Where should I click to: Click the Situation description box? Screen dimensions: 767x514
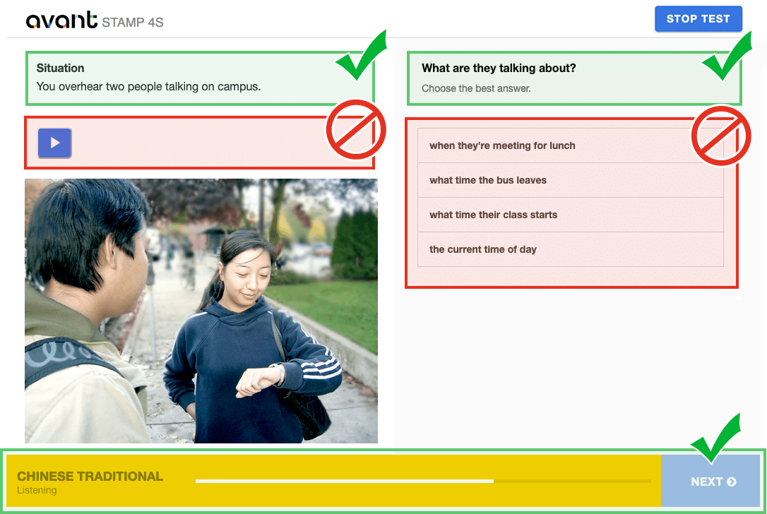click(200, 78)
